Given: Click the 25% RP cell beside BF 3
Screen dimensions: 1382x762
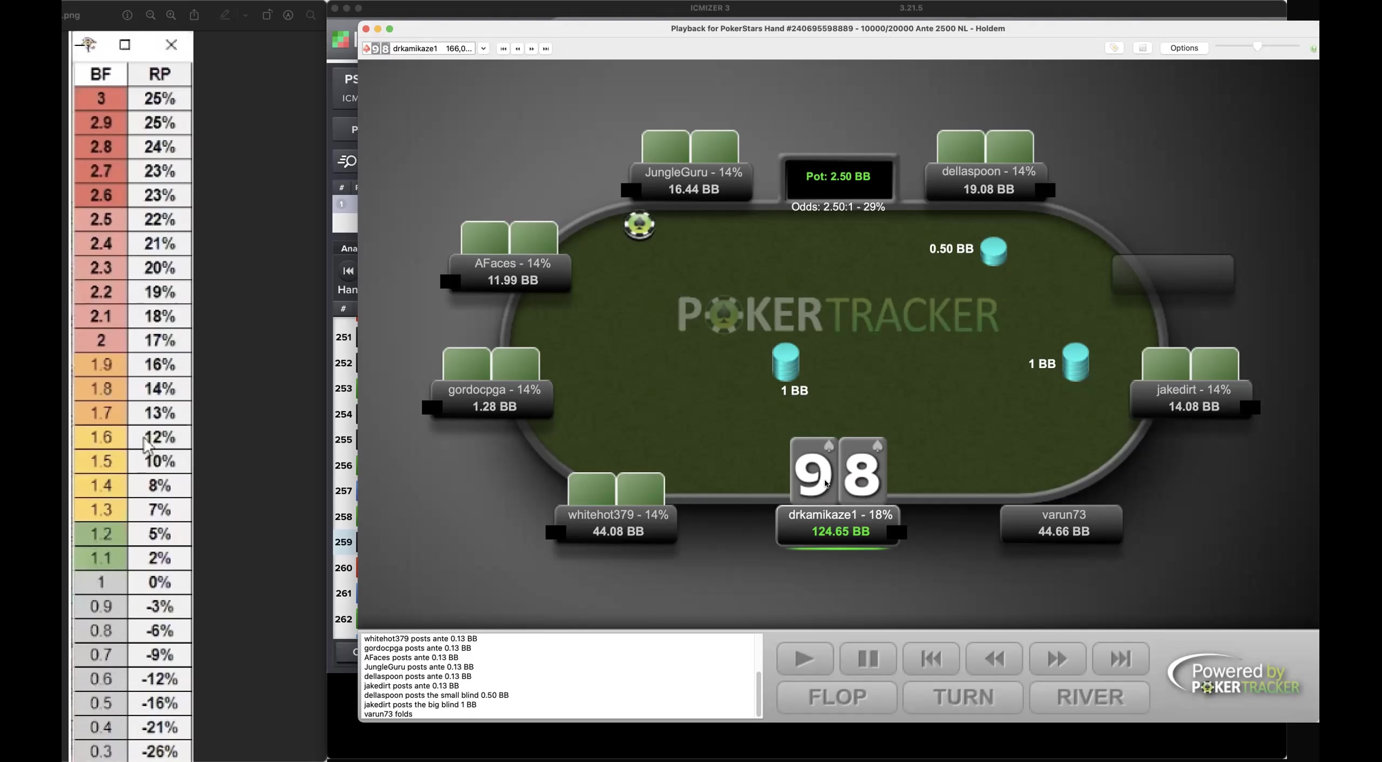Looking at the screenshot, I should [160, 99].
